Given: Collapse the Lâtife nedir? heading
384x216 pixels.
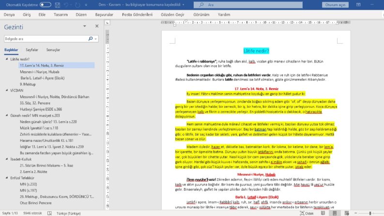Looking at the screenshot, I should click(x=7, y=59).
